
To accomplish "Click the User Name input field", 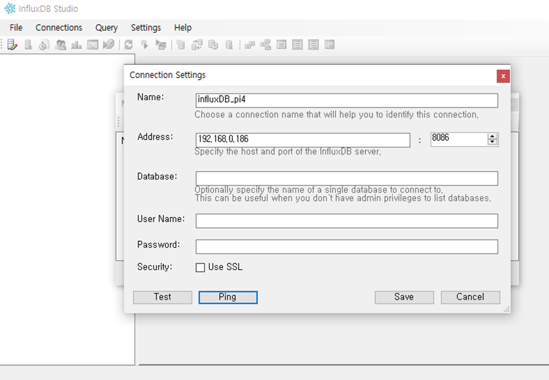I will [x=346, y=221].
